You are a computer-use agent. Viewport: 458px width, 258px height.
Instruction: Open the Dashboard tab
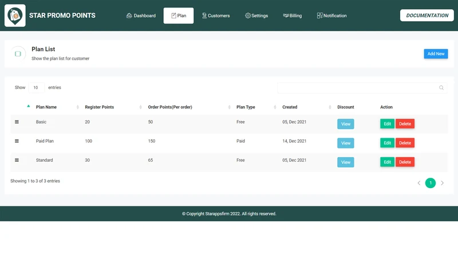(141, 16)
